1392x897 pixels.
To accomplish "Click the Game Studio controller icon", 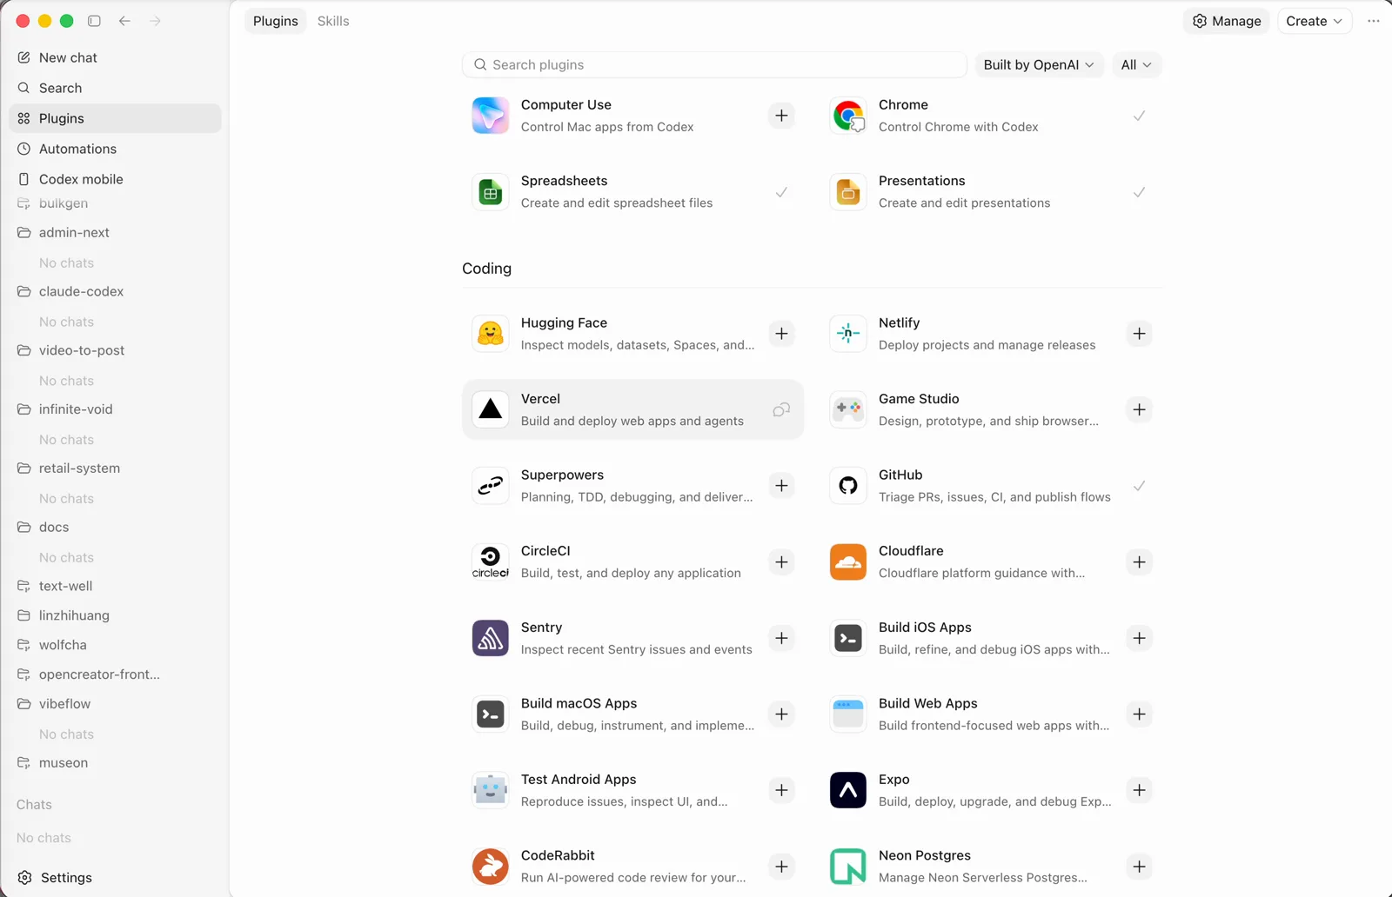I will click(x=848, y=409).
